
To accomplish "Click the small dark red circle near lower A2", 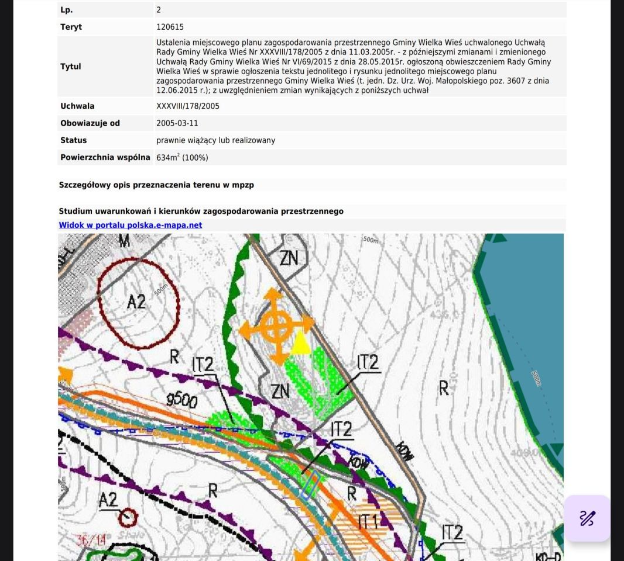I will (128, 517).
